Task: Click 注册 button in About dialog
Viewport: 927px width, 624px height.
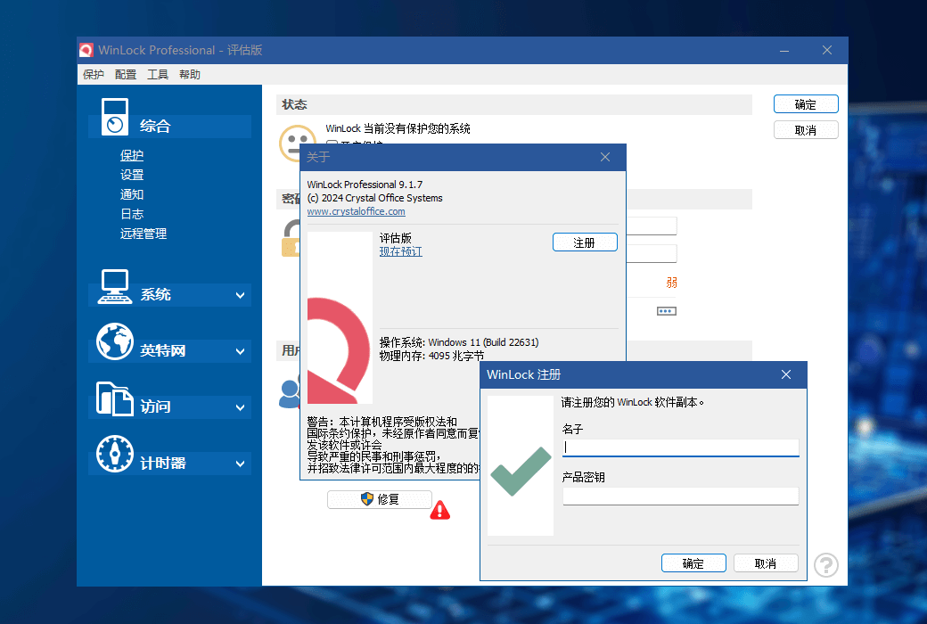Action: click(585, 242)
